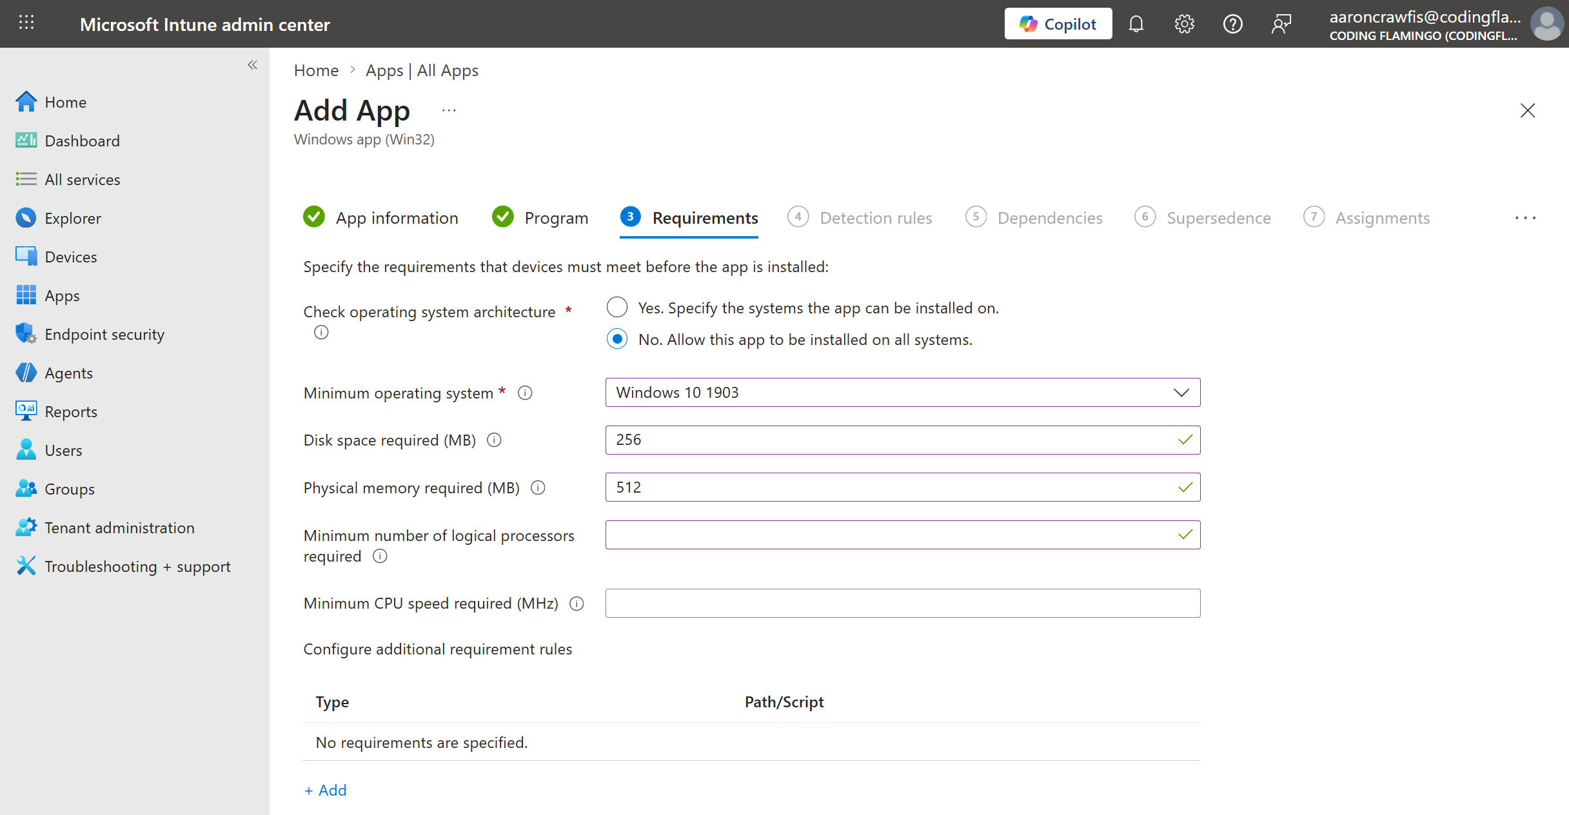The width and height of the screenshot is (1569, 815).
Task: Open the help menu icon
Action: (x=1233, y=23)
